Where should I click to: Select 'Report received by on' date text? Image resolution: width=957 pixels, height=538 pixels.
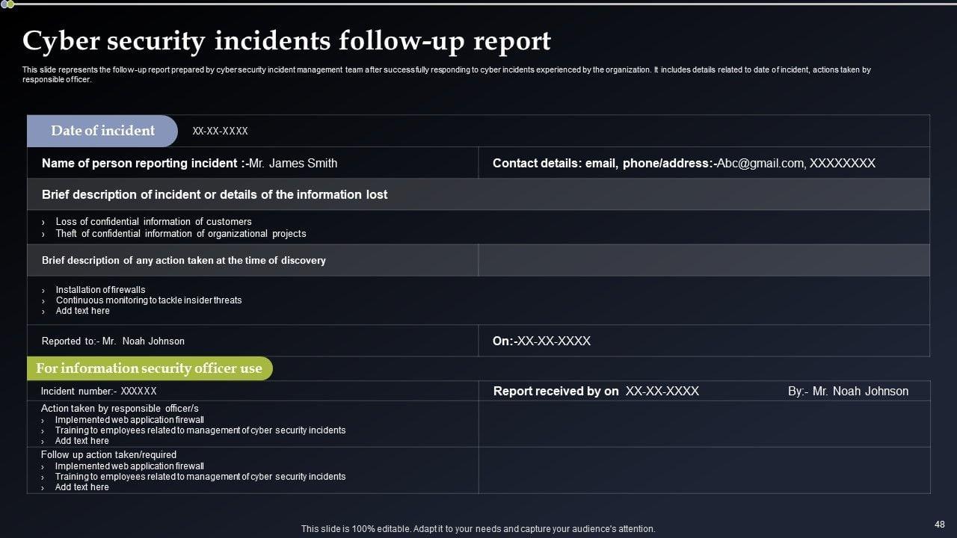pyautogui.click(x=596, y=391)
